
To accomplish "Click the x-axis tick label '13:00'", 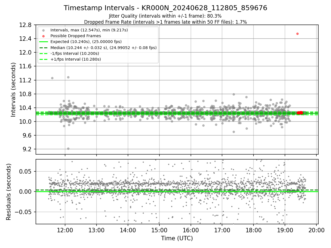I will [x=97, y=230].
